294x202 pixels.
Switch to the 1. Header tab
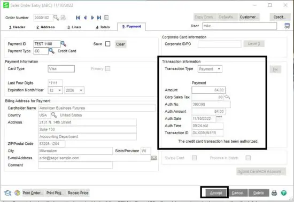point(17,27)
